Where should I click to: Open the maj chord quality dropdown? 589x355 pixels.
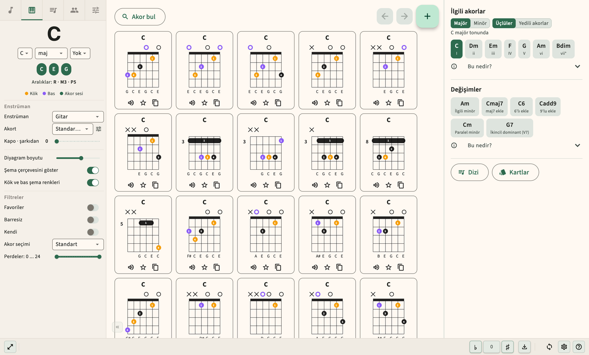pos(51,53)
